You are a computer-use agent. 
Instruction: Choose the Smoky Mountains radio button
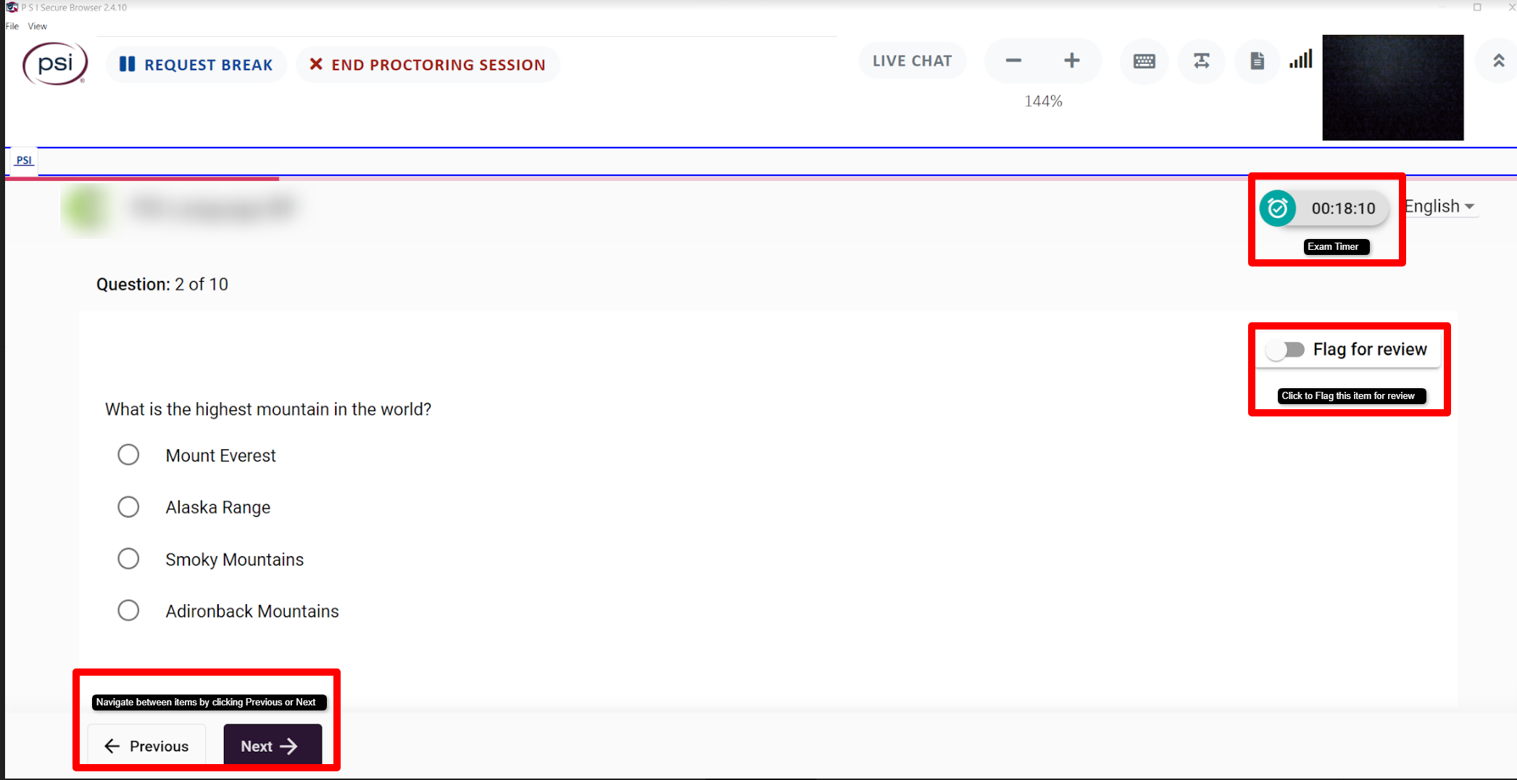click(128, 559)
